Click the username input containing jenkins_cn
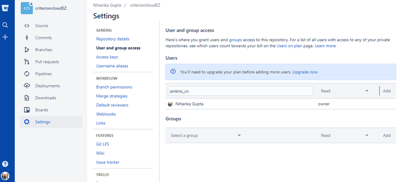 (240, 91)
